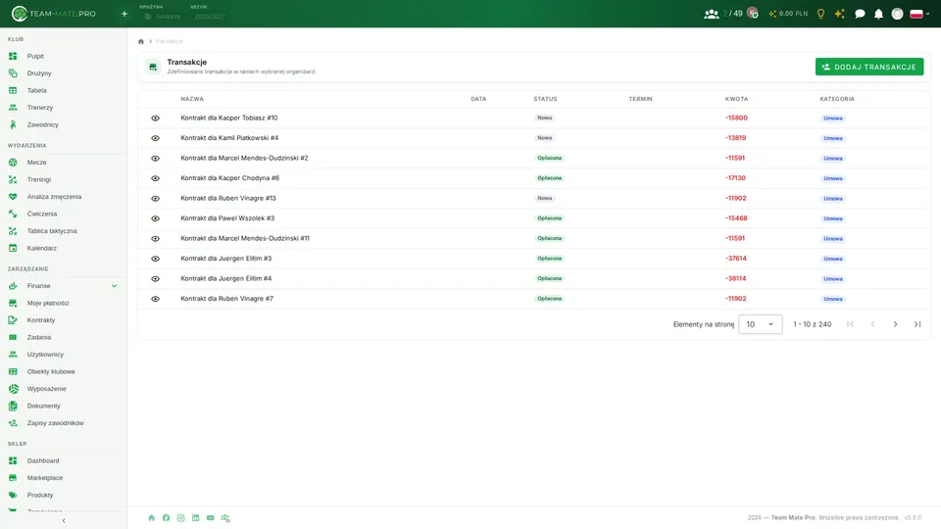View Kontrakt dla Ruben Vinagre #13 eye
Image resolution: width=941 pixels, height=529 pixels.
pos(156,199)
